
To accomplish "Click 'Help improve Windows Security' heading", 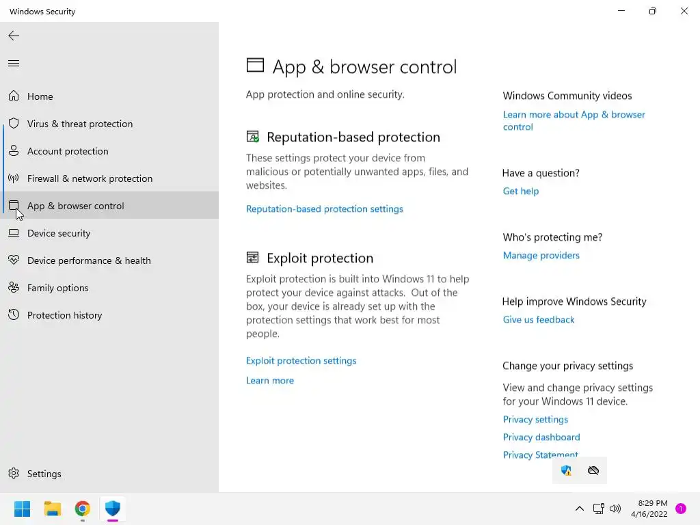I will click(574, 301).
